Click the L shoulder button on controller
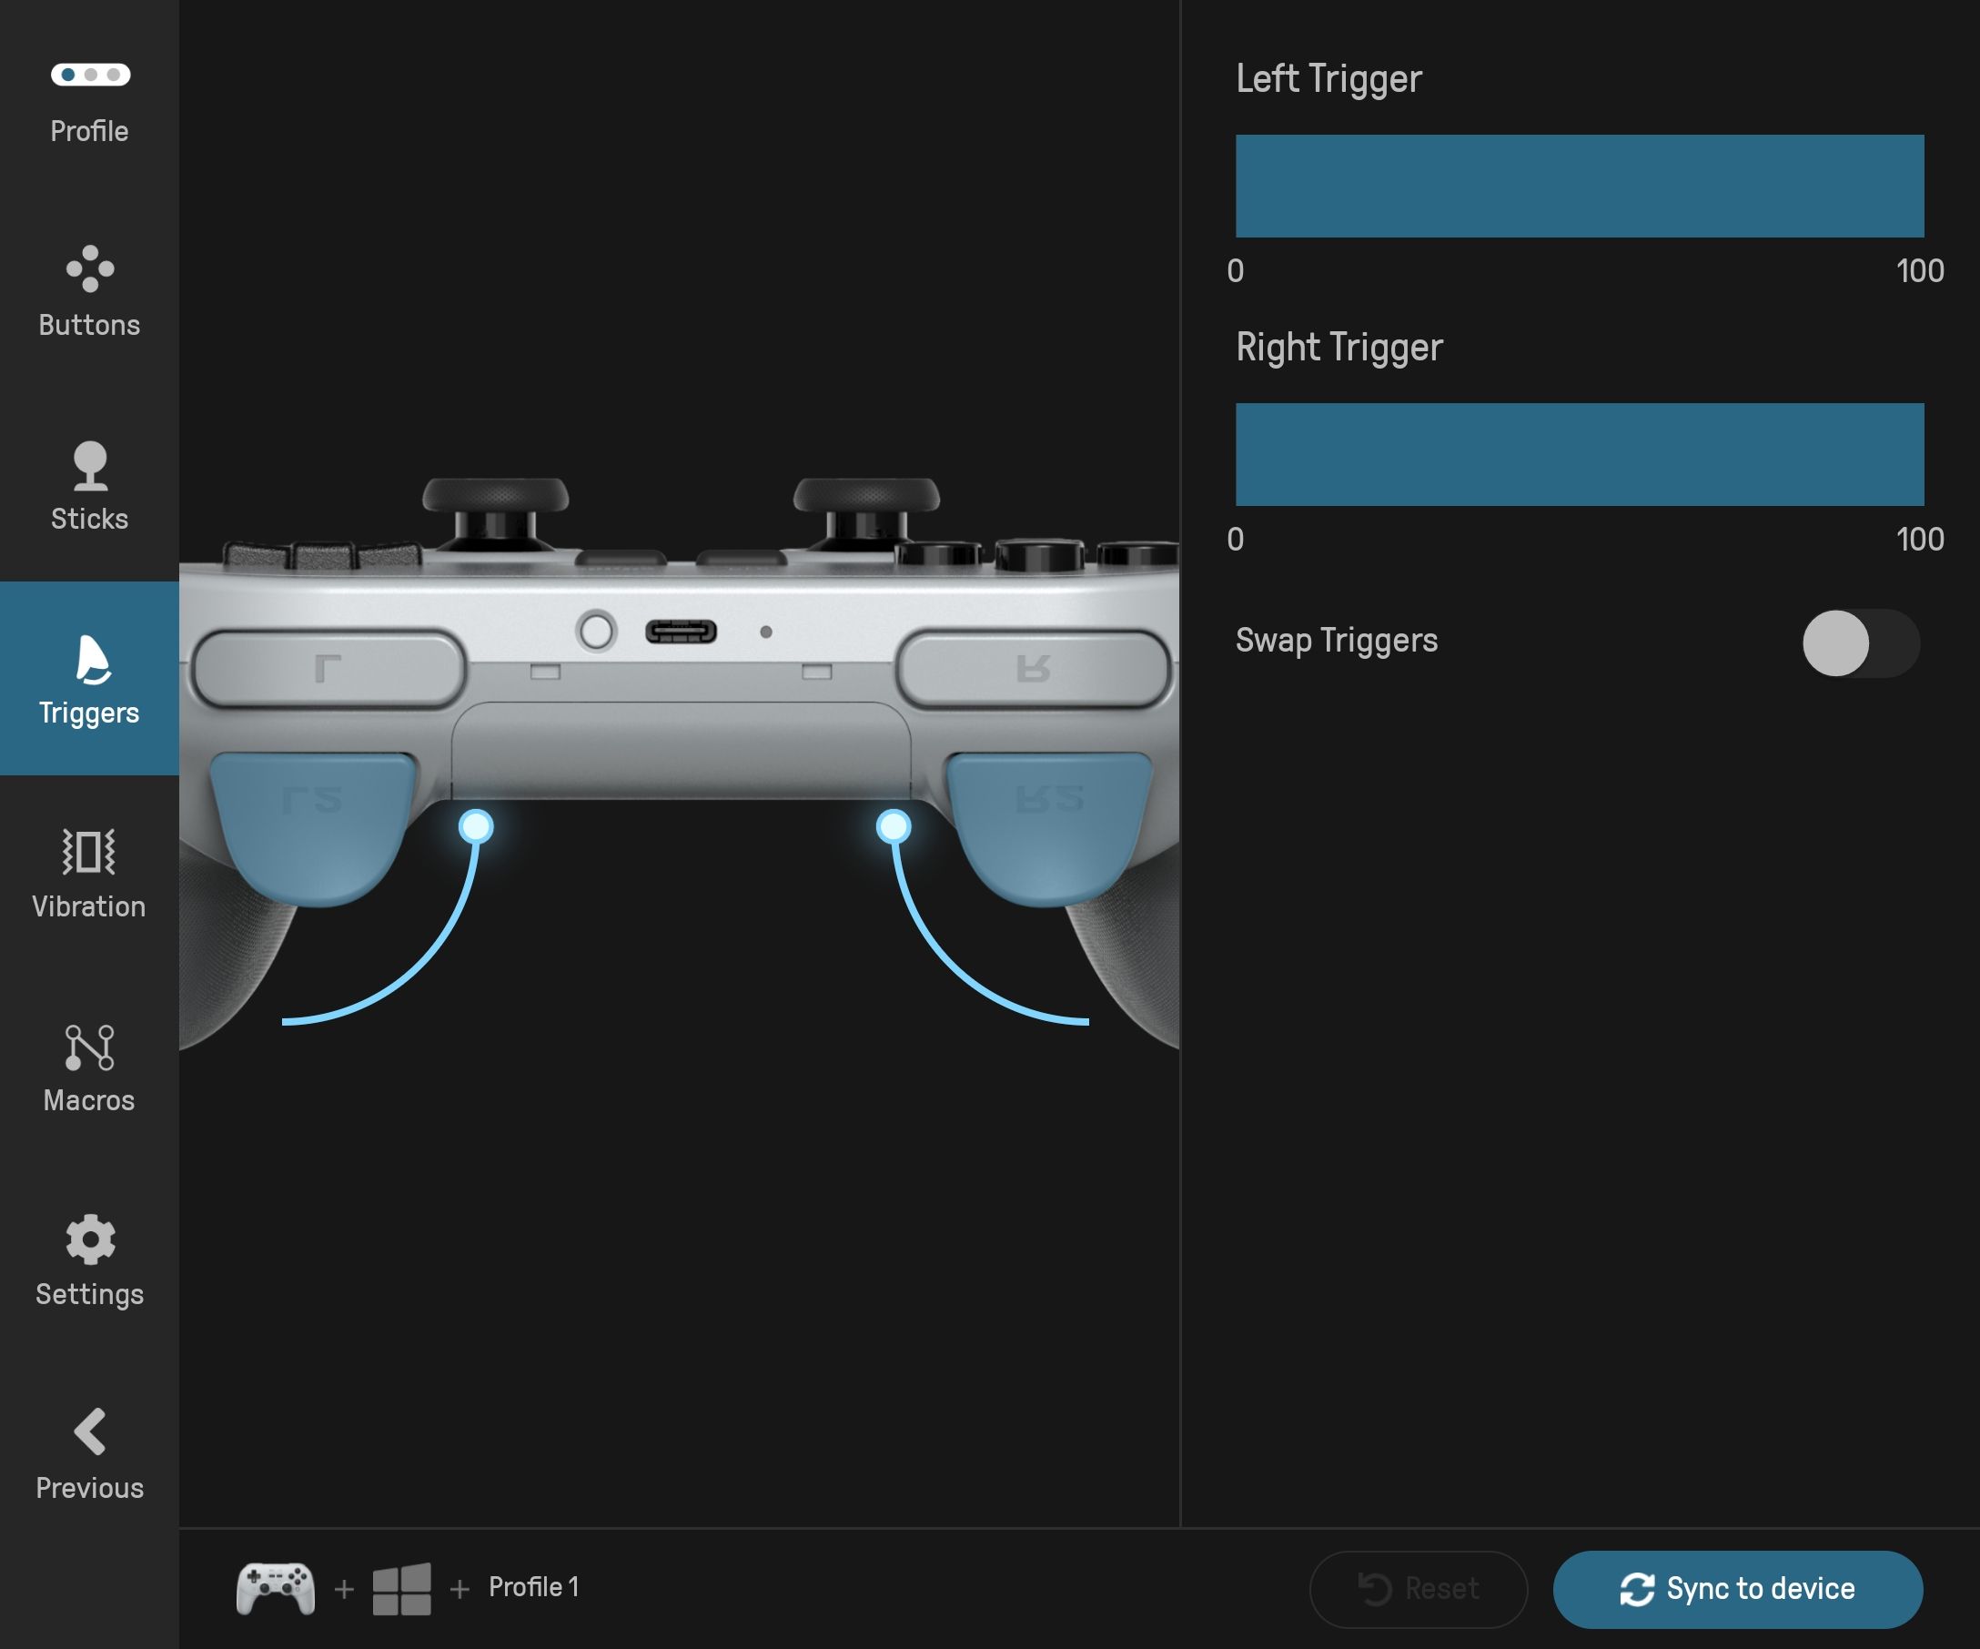 [328, 669]
